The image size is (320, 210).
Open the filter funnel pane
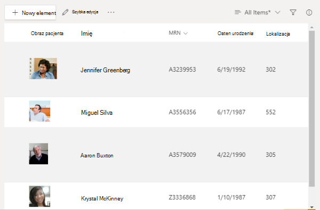[293, 12]
